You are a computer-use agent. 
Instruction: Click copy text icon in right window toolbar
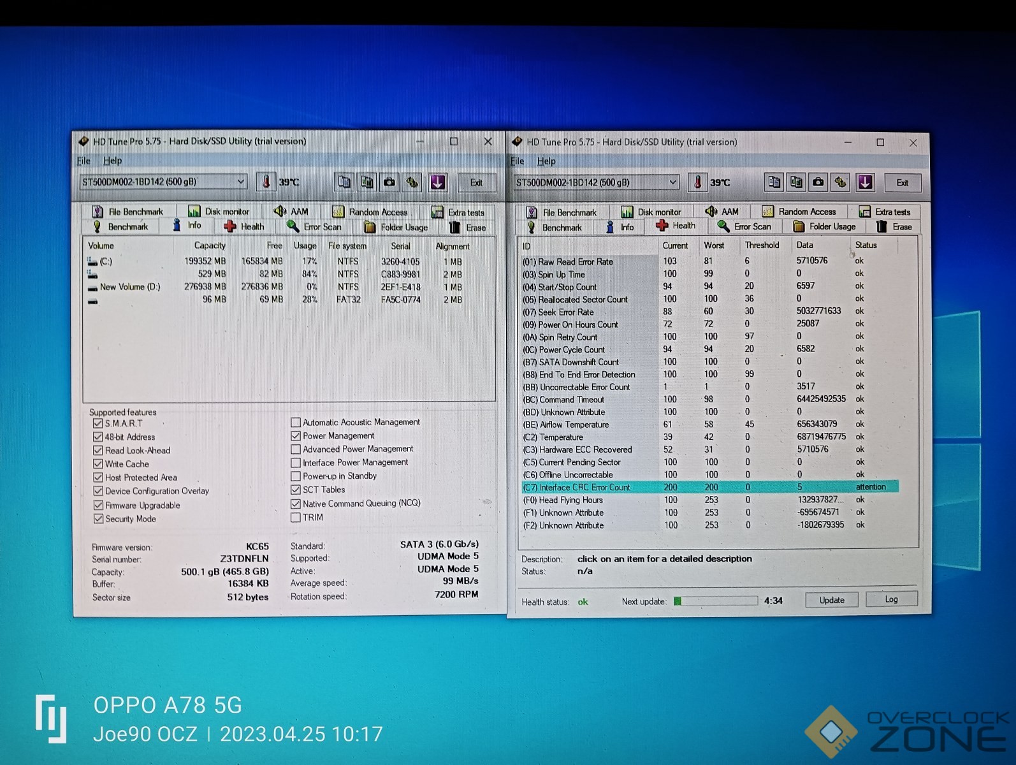[774, 182]
